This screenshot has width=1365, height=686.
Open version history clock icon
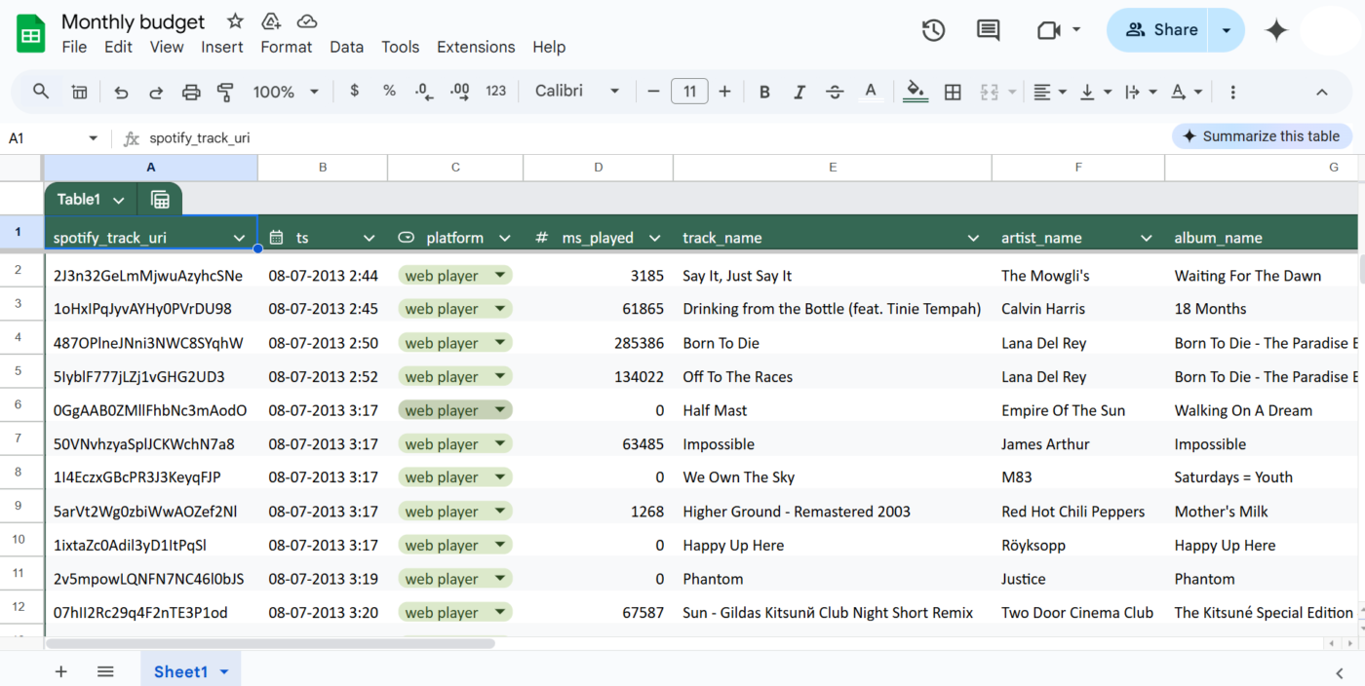pyautogui.click(x=933, y=30)
